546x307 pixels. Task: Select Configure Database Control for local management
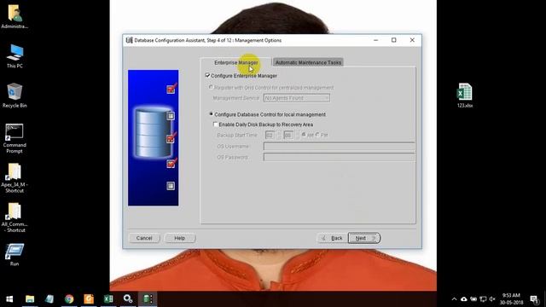coord(211,114)
